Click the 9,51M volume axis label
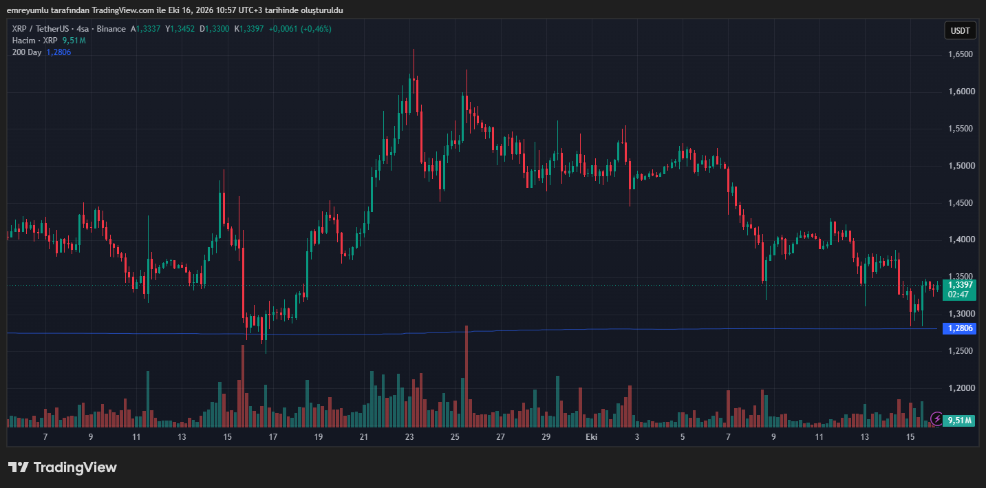This screenshot has width=986, height=488. point(960,420)
